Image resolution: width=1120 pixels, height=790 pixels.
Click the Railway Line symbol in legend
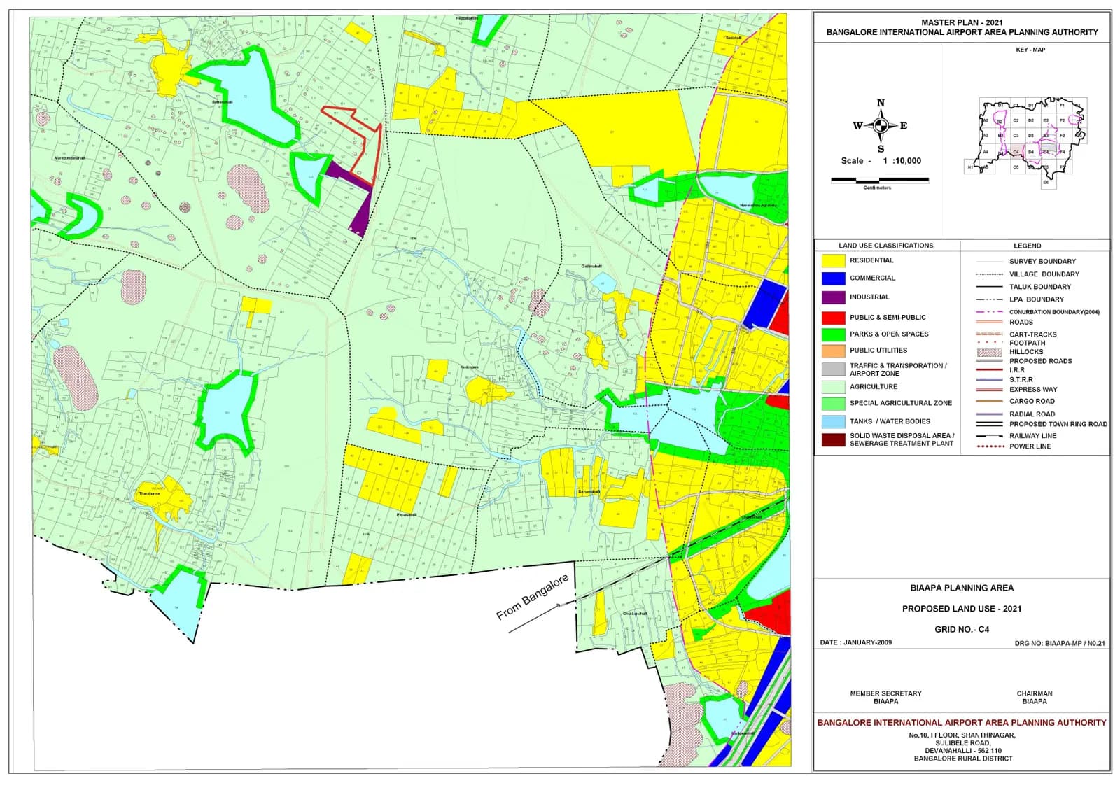point(989,436)
